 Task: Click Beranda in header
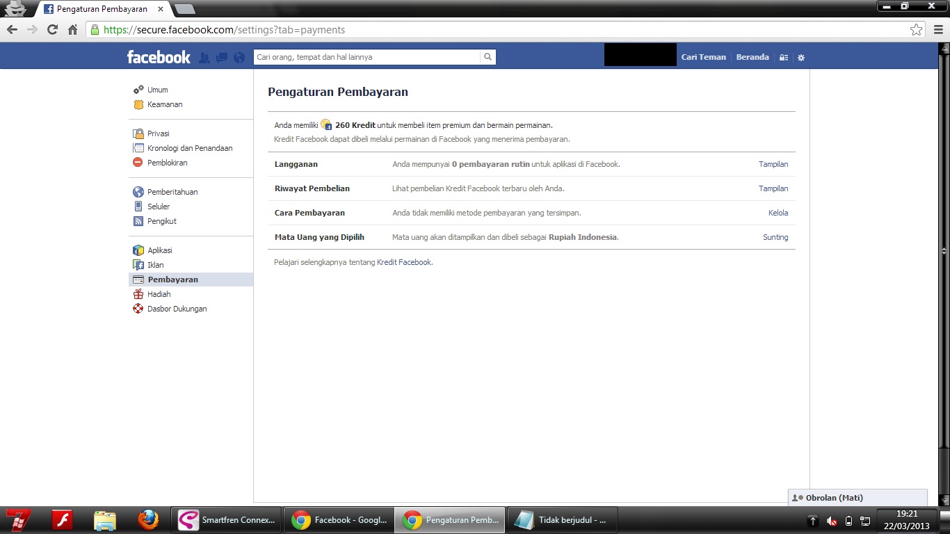pyautogui.click(x=752, y=57)
